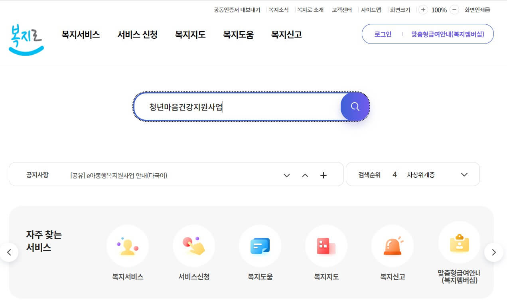Open 복지지도 using its red building icon
Image resolution: width=507 pixels, height=303 pixels.
(326, 246)
